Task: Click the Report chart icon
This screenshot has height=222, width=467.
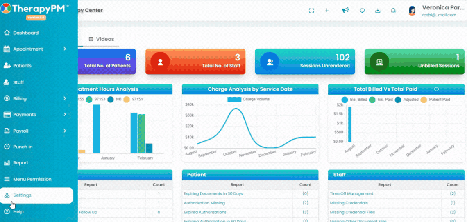Action: (x=7, y=163)
